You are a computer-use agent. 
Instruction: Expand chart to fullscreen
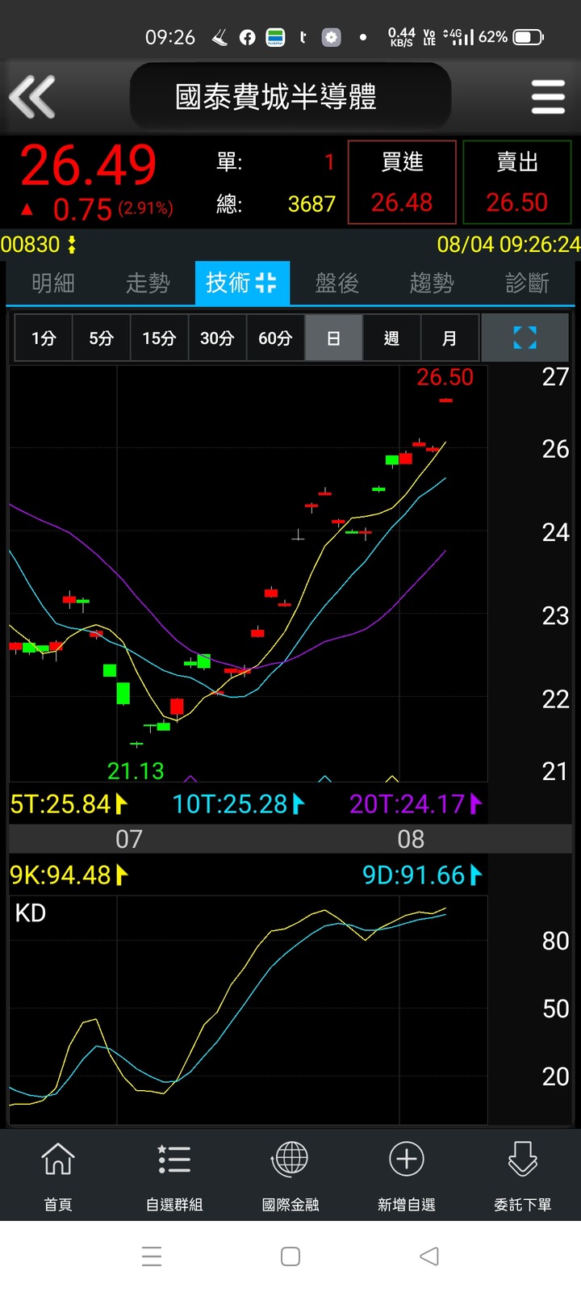click(x=525, y=338)
